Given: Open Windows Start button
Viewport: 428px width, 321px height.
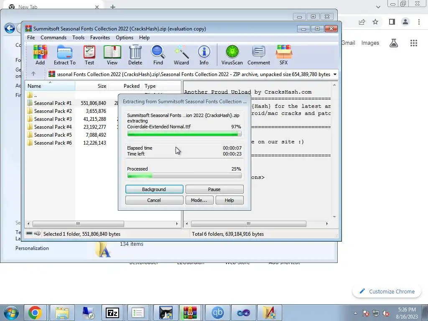Looking at the screenshot, I should click(x=11, y=313).
